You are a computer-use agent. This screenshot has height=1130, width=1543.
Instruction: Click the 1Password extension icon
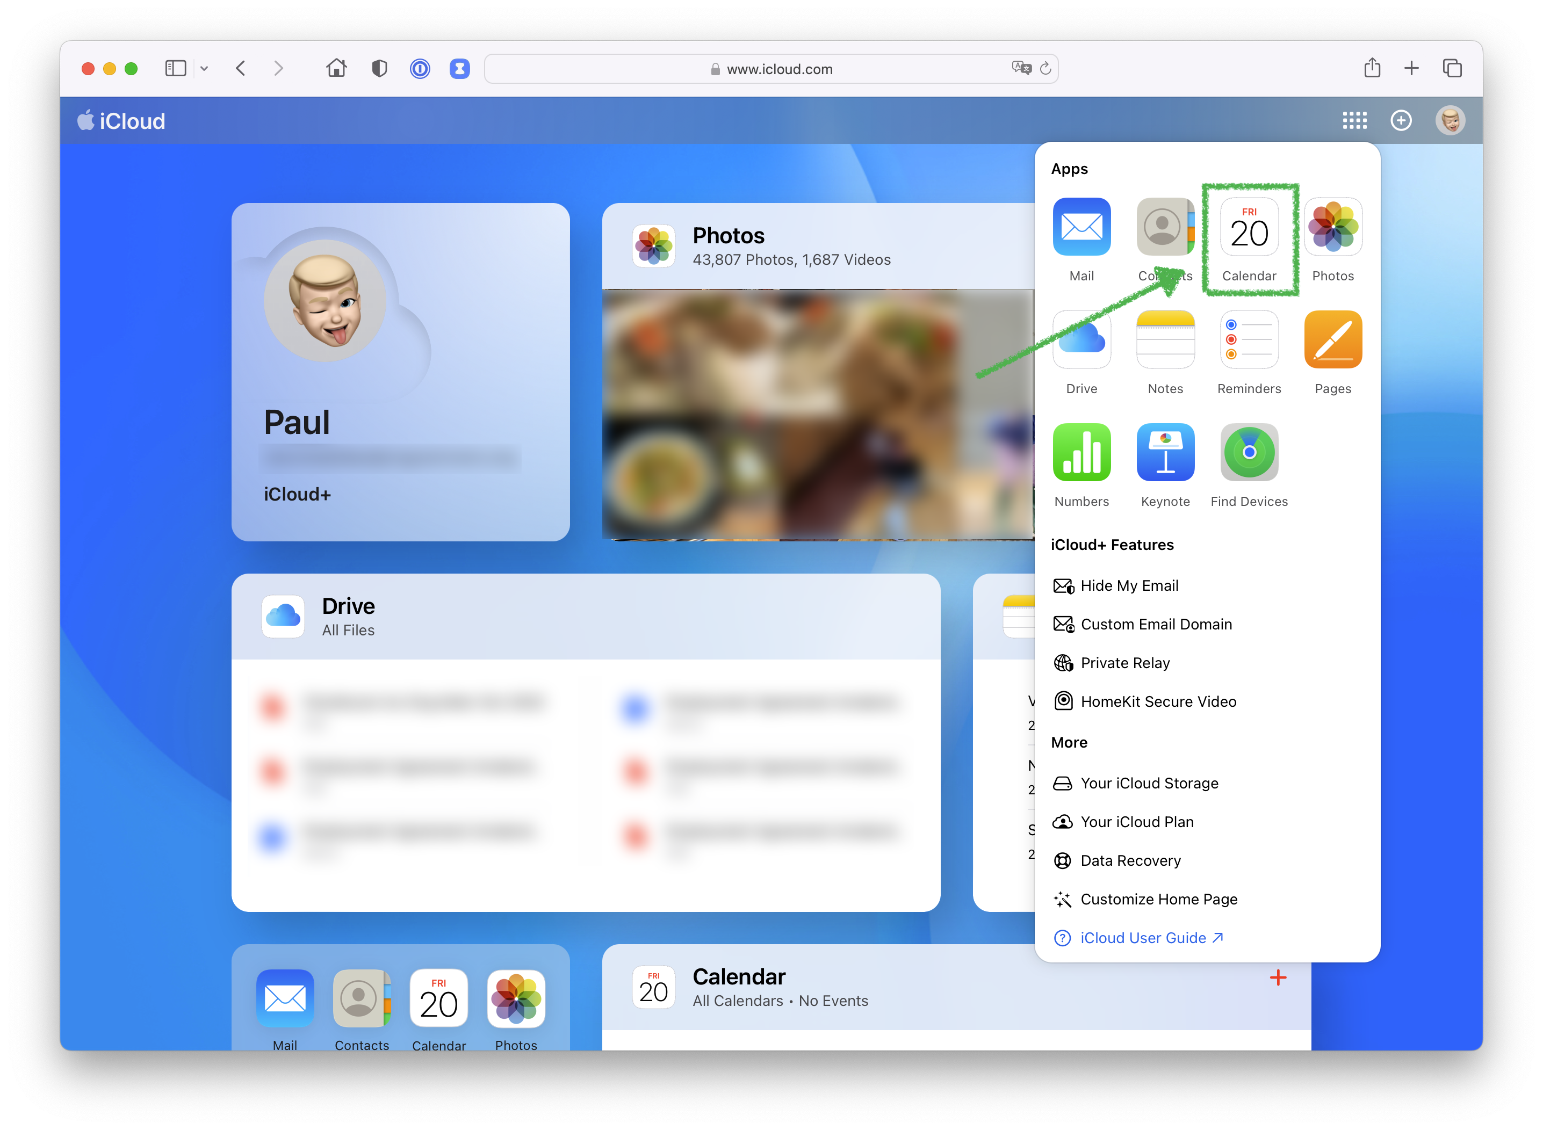pos(420,68)
